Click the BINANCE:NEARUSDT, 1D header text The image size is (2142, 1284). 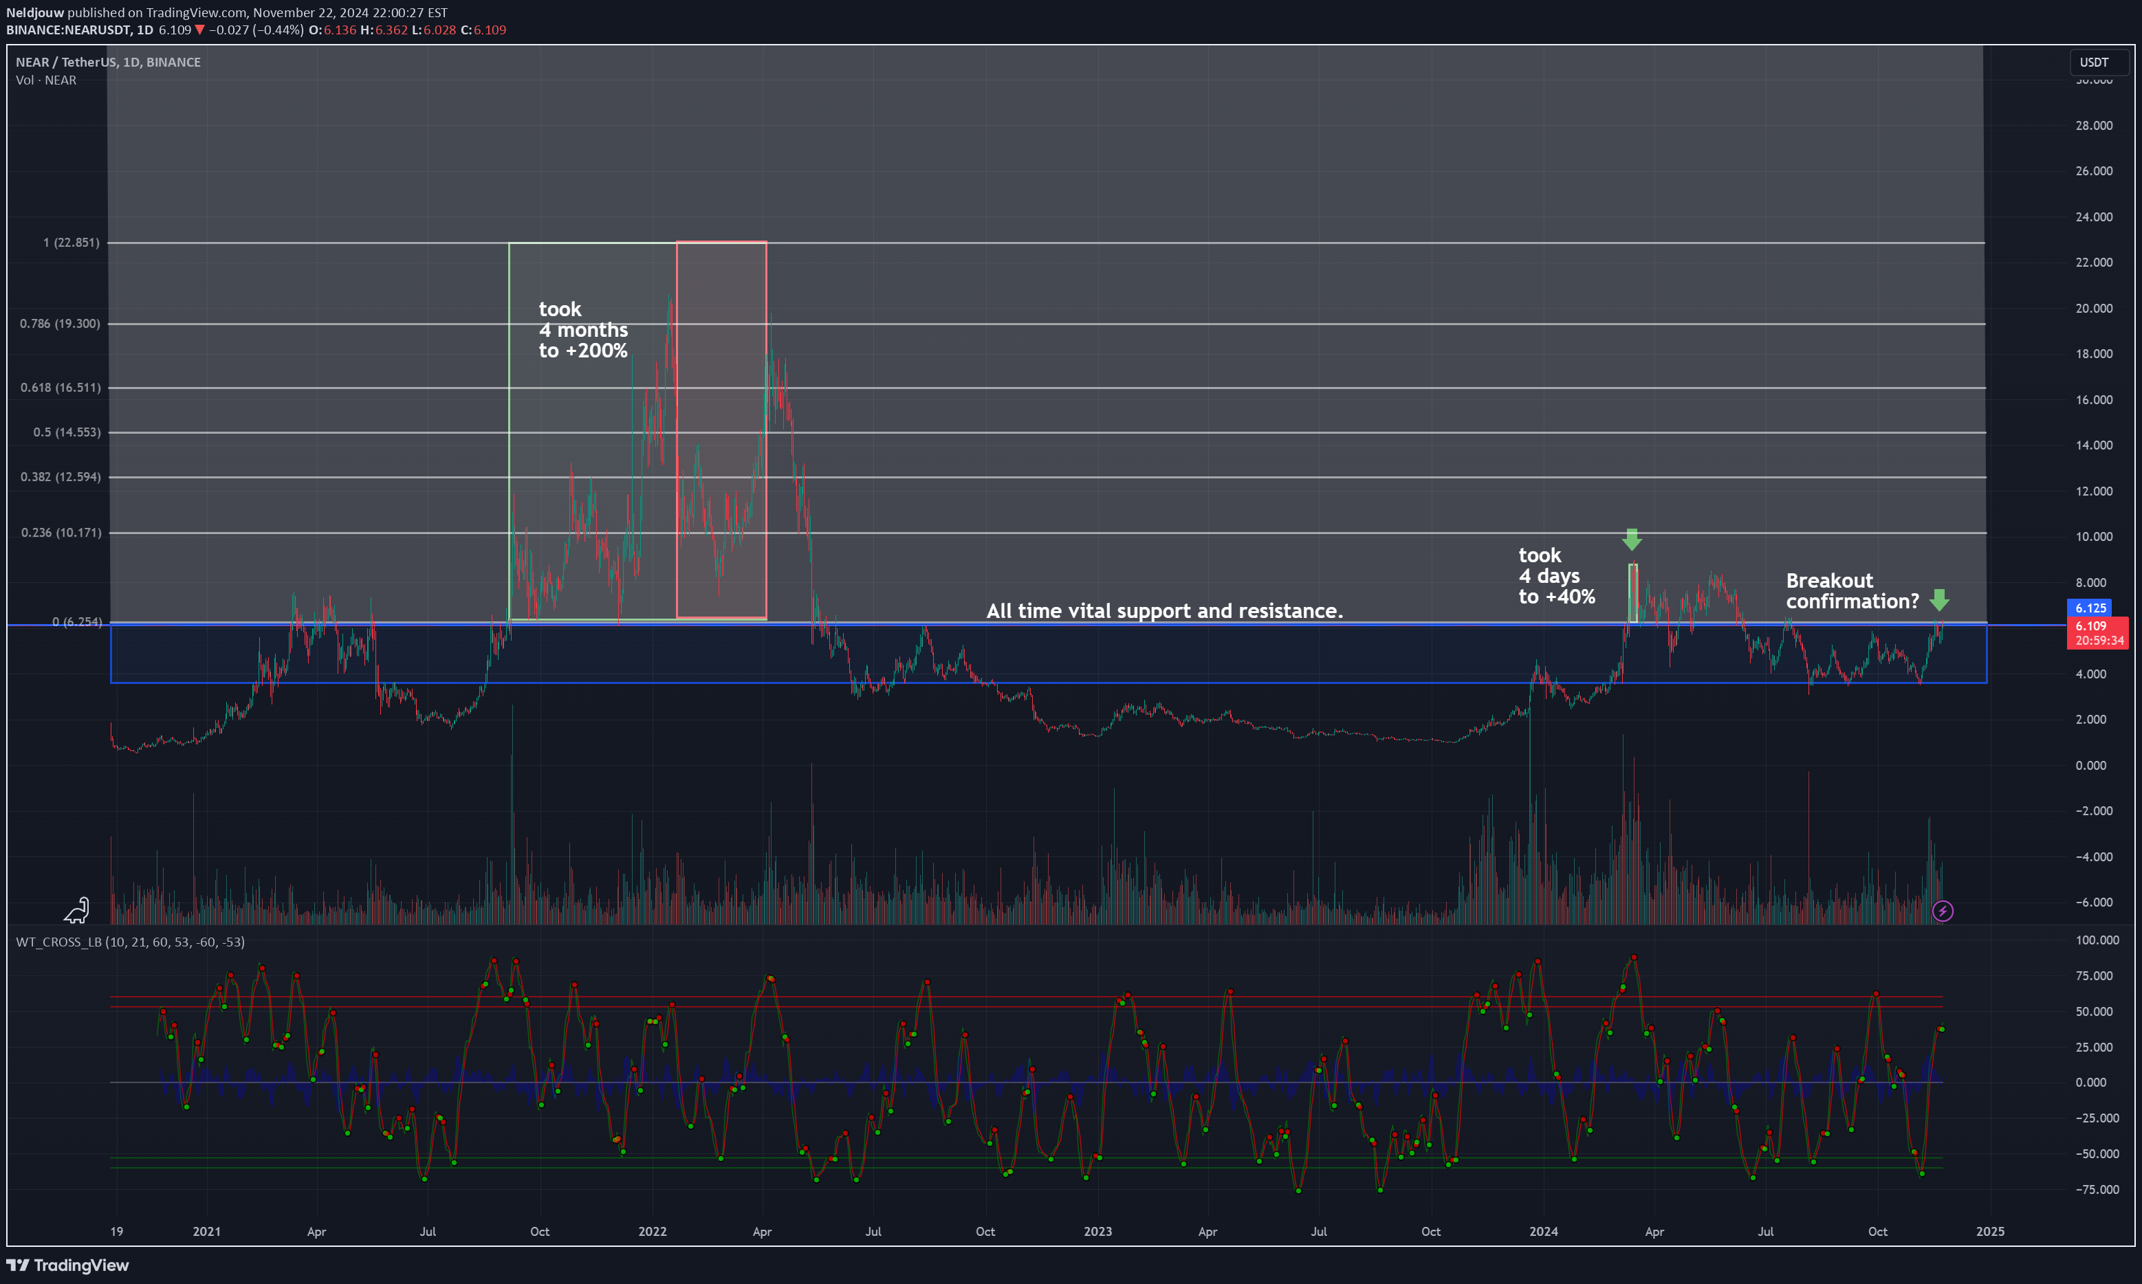(80, 30)
